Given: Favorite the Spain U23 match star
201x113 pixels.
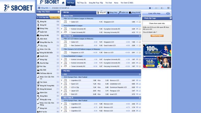Looking at the screenshot, I should (x=70, y=84).
